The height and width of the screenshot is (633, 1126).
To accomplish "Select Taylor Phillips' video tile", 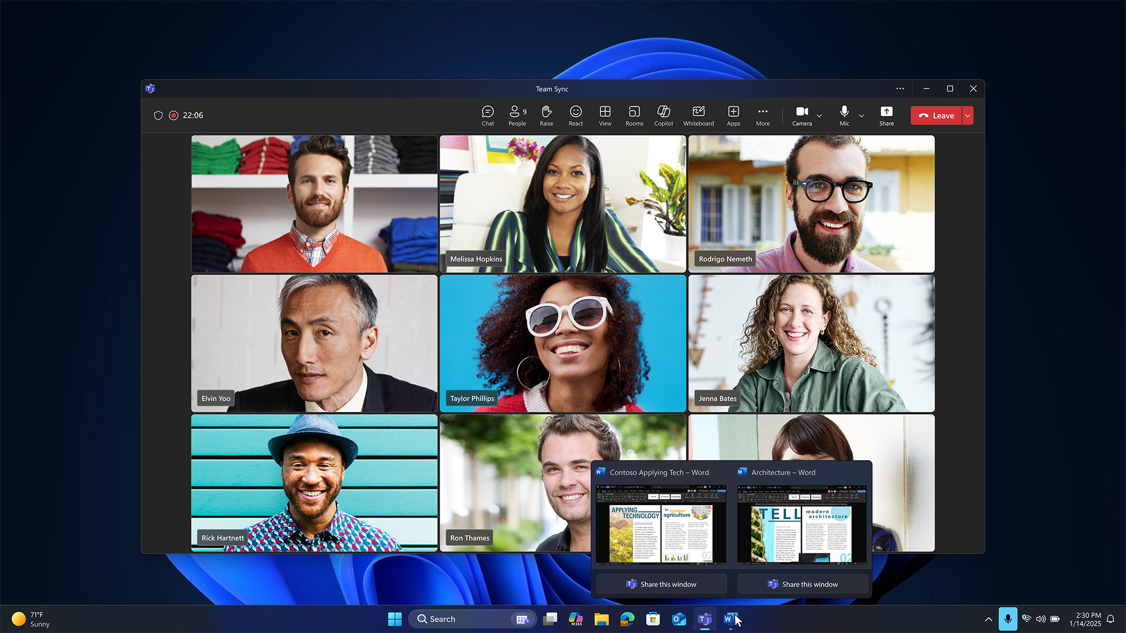I will (x=563, y=344).
